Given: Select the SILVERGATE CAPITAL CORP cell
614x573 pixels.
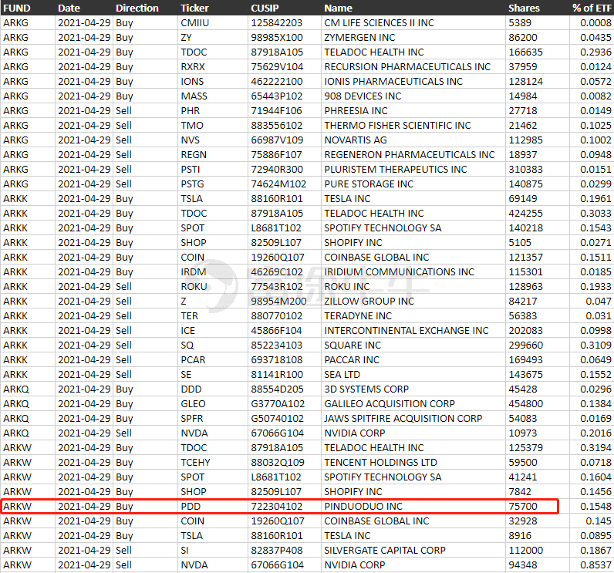Looking at the screenshot, I should click(385, 550).
